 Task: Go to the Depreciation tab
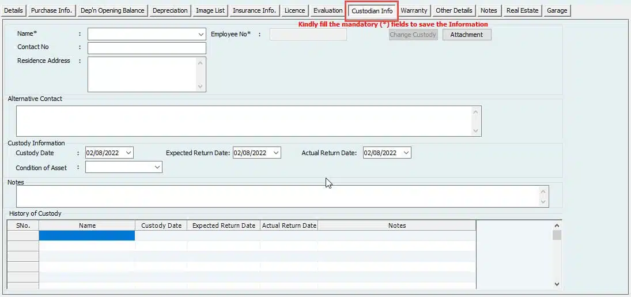[x=170, y=10]
